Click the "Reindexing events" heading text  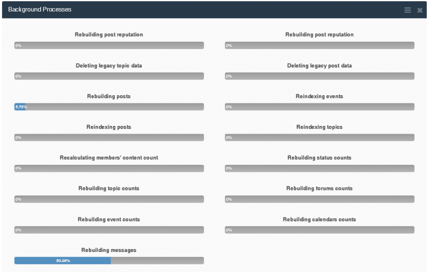pyautogui.click(x=319, y=97)
